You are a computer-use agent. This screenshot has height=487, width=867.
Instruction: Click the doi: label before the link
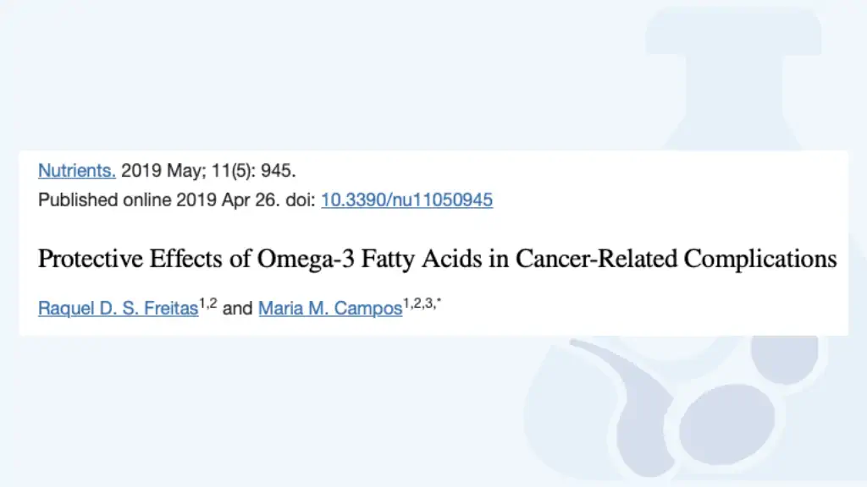click(x=301, y=200)
